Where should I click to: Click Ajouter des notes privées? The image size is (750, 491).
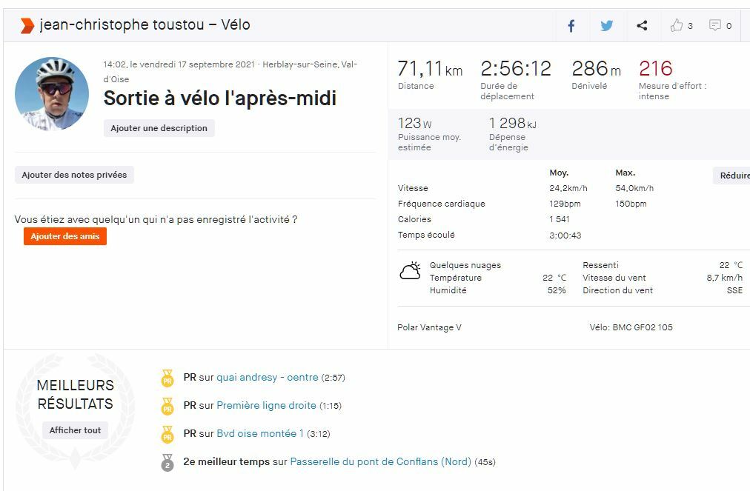tap(74, 175)
